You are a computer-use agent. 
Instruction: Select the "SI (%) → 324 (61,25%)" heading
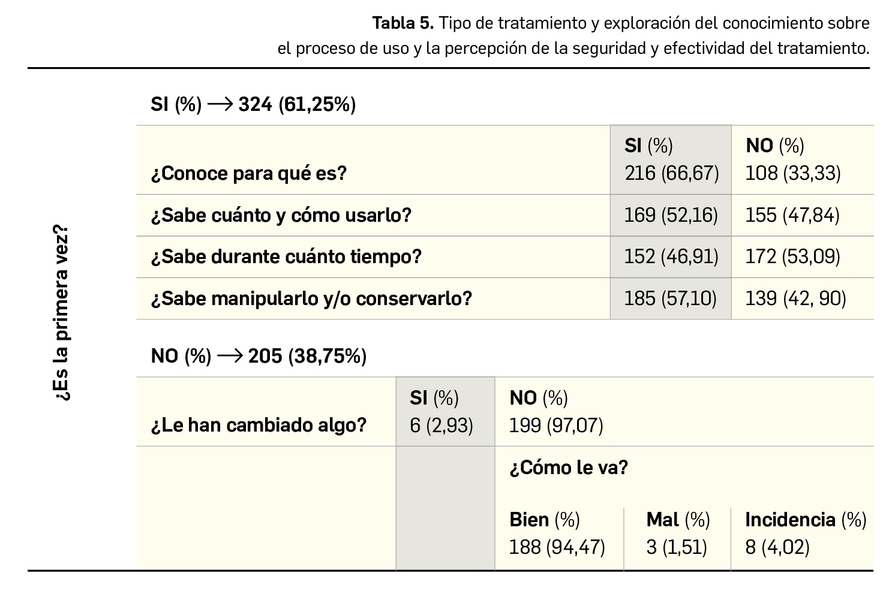(x=253, y=105)
